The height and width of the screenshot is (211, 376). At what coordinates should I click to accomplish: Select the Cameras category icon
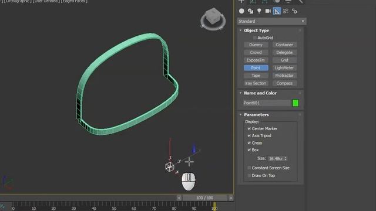(x=268, y=11)
